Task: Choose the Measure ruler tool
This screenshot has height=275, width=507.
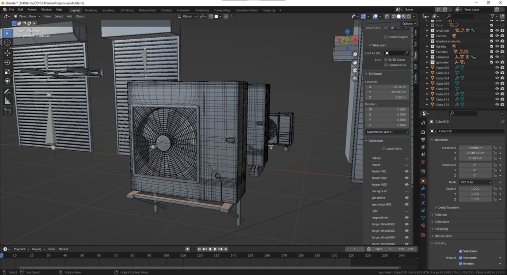Action: [x=7, y=102]
